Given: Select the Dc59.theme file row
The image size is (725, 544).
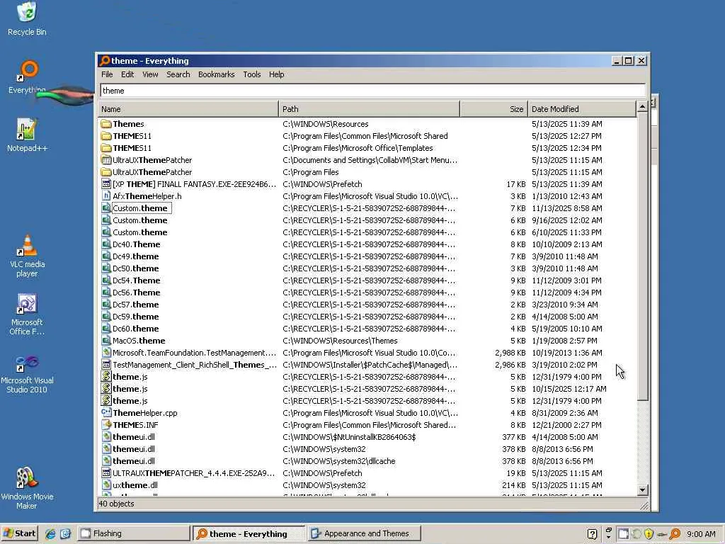Looking at the screenshot, I should tap(367, 317).
